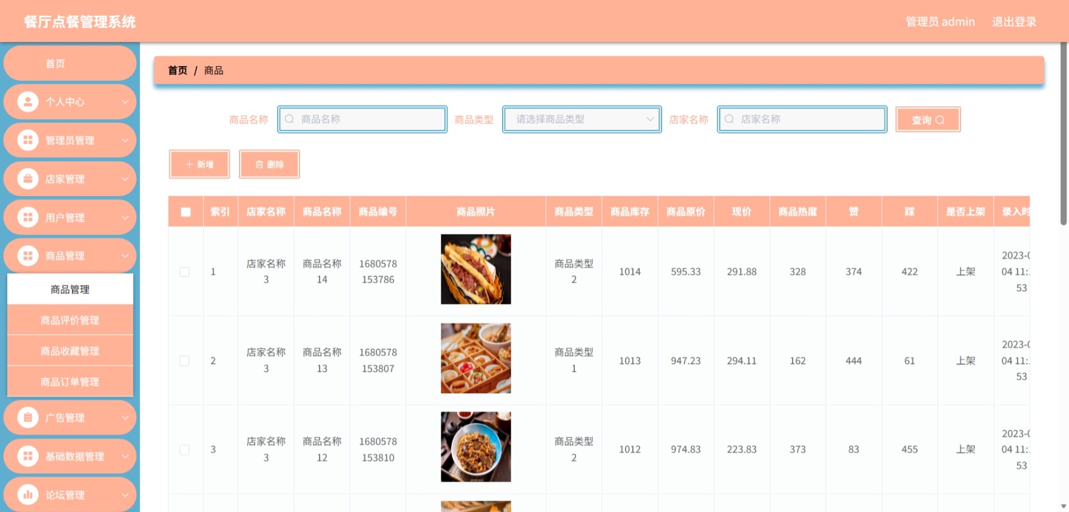Toggle the select-all checkbox in table header
This screenshot has width=1069, height=512.
point(186,212)
